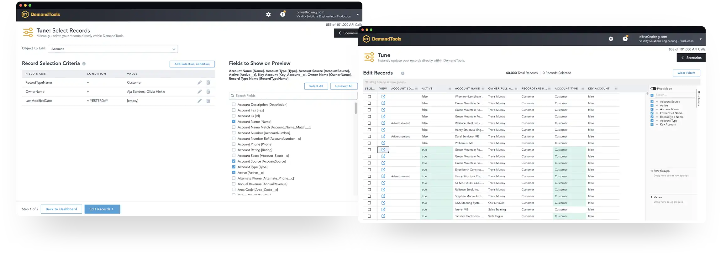Select the Wiemann-Lamphere record checkbox

tap(369, 96)
